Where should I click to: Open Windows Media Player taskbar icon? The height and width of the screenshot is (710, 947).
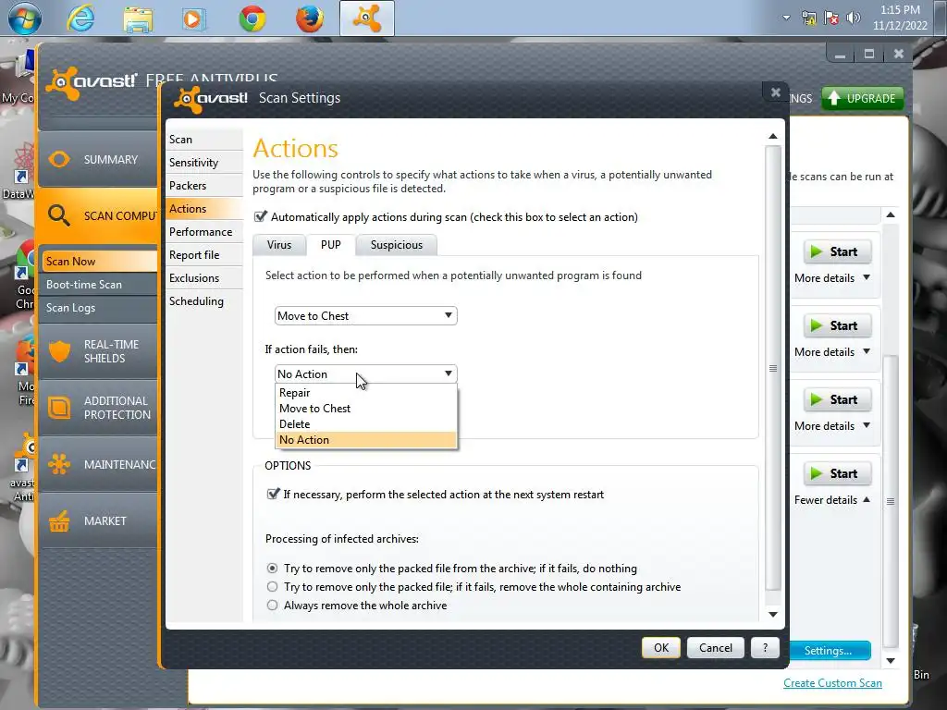click(x=193, y=18)
